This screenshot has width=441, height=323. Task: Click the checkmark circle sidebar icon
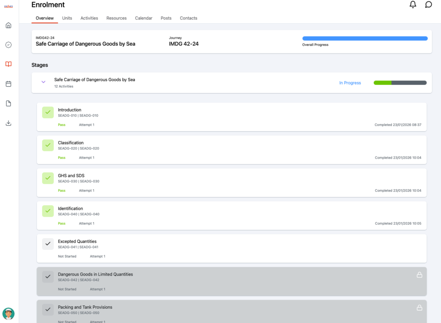point(8,45)
